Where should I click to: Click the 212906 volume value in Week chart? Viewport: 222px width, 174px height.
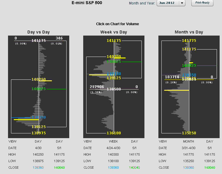pyautogui.click(x=97, y=87)
